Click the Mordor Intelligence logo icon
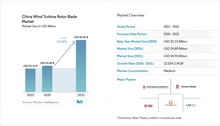Screen dimensions: 220x126 pos(79,102)
